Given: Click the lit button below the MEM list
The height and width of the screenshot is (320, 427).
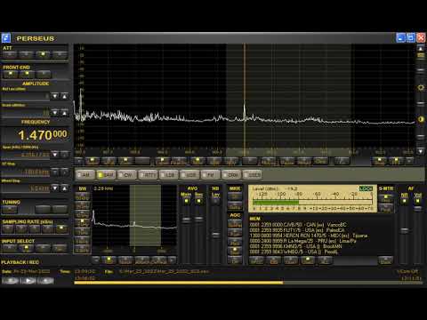Looking at the screenshot, I should coord(307,260).
